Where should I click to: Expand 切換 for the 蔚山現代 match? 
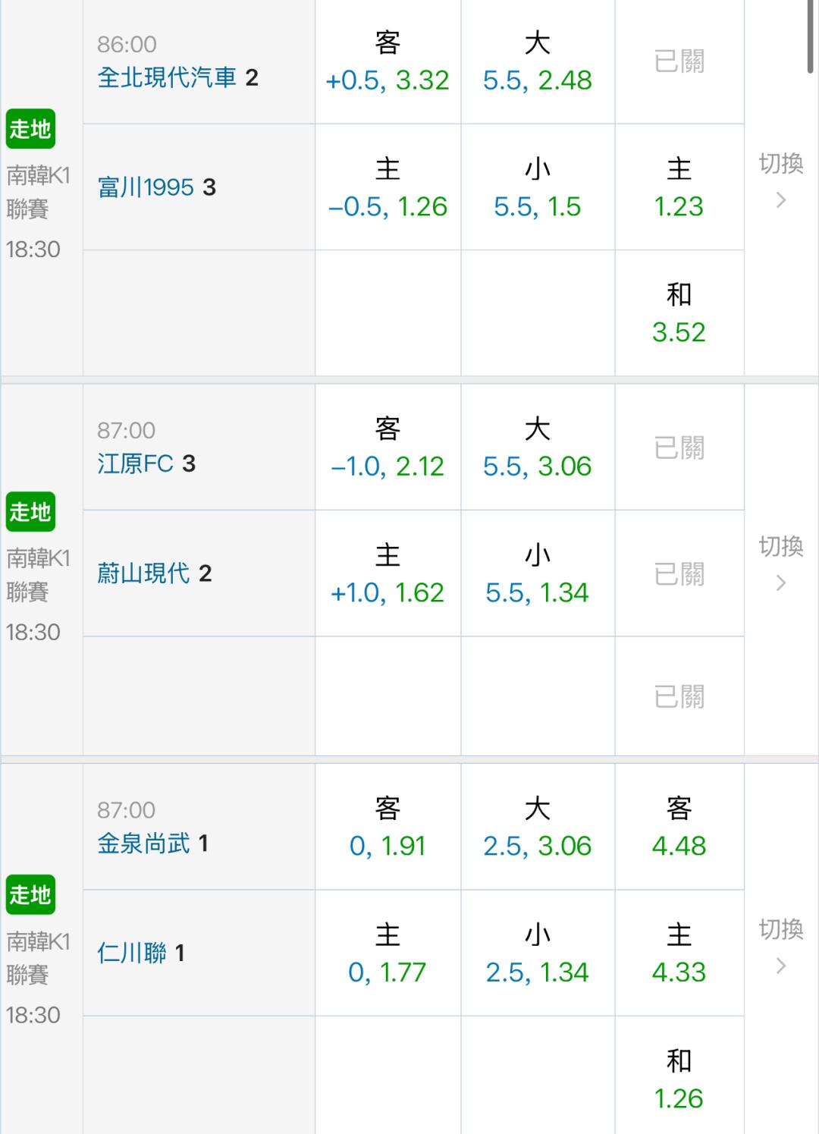coord(781,564)
